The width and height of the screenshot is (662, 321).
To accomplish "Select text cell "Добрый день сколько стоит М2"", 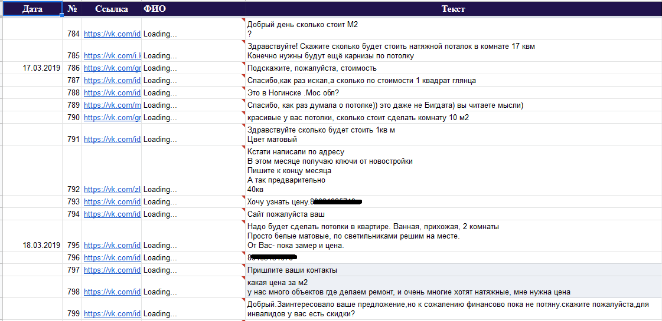I will (x=454, y=29).
